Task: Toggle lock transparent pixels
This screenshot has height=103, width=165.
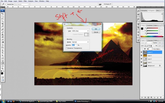Action: tap(145, 46)
